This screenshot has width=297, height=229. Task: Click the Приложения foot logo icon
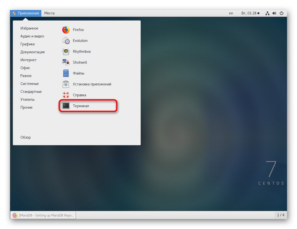pos(14,13)
